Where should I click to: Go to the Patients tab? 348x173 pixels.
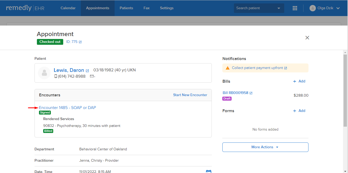tap(126, 8)
